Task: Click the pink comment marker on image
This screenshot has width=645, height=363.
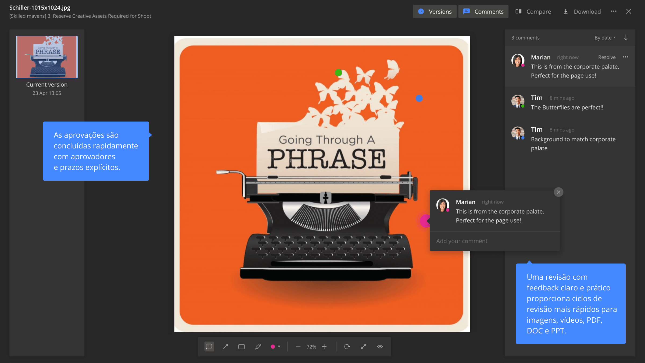Action: point(425,221)
